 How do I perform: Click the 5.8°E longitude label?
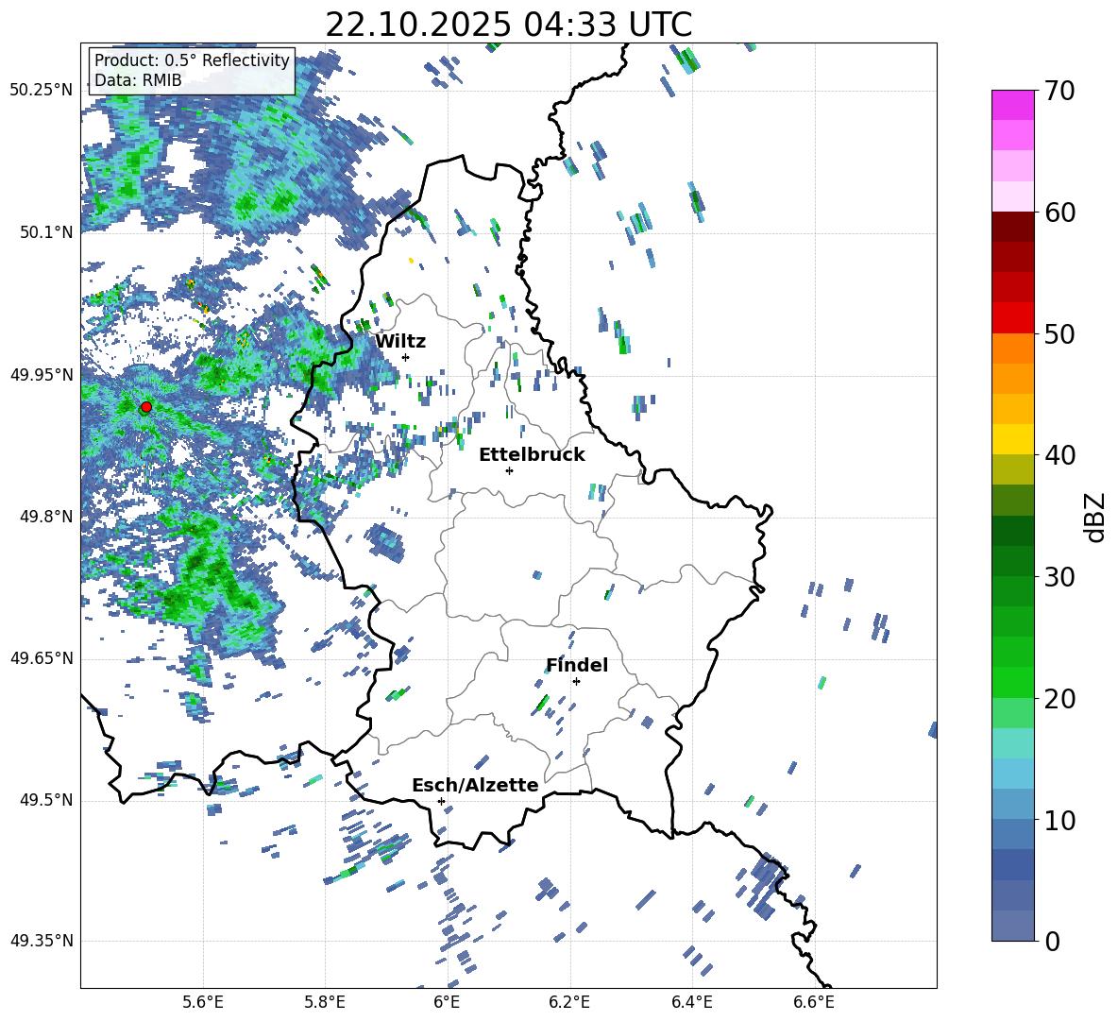[x=325, y=1002]
